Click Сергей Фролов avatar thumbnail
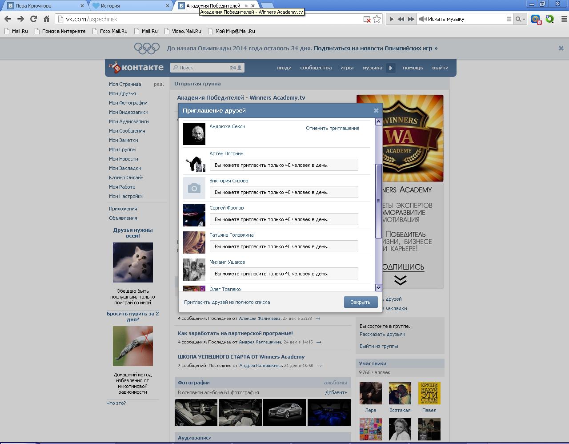The width and height of the screenshot is (569, 444). pyautogui.click(x=194, y=215)
